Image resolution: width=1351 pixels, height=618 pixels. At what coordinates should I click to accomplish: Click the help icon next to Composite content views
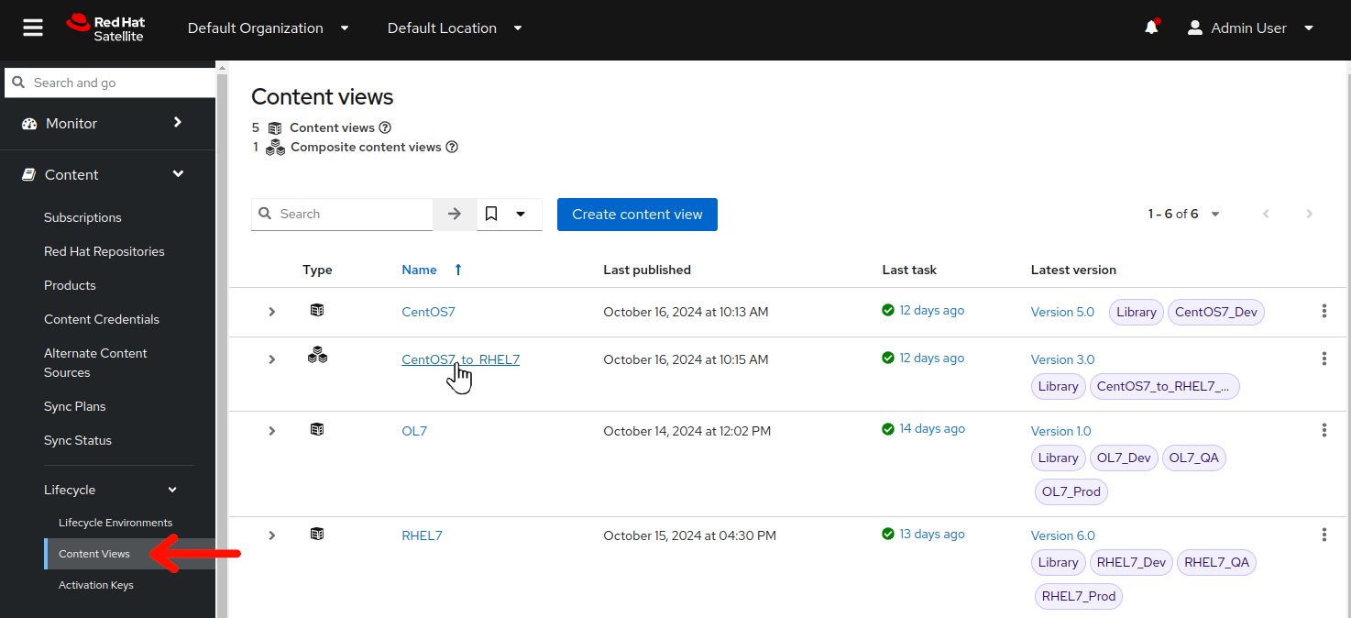click(451, 147)
